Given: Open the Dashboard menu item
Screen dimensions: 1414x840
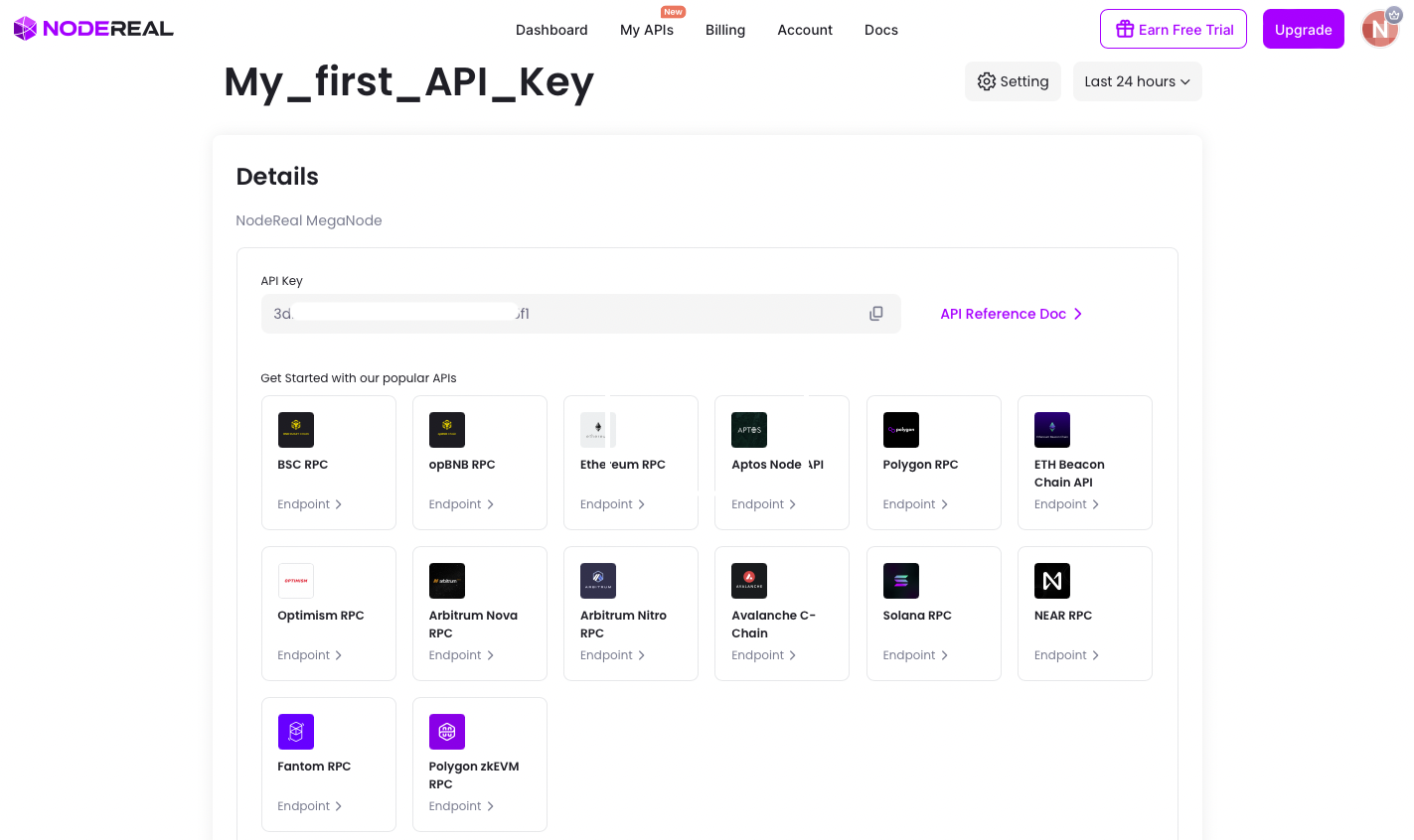Looking at the screenshot, I should [551, 30].
